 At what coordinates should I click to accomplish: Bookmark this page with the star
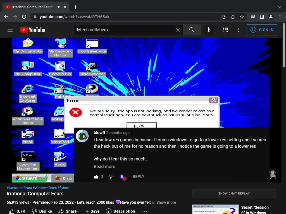click(x=242, y=17)
